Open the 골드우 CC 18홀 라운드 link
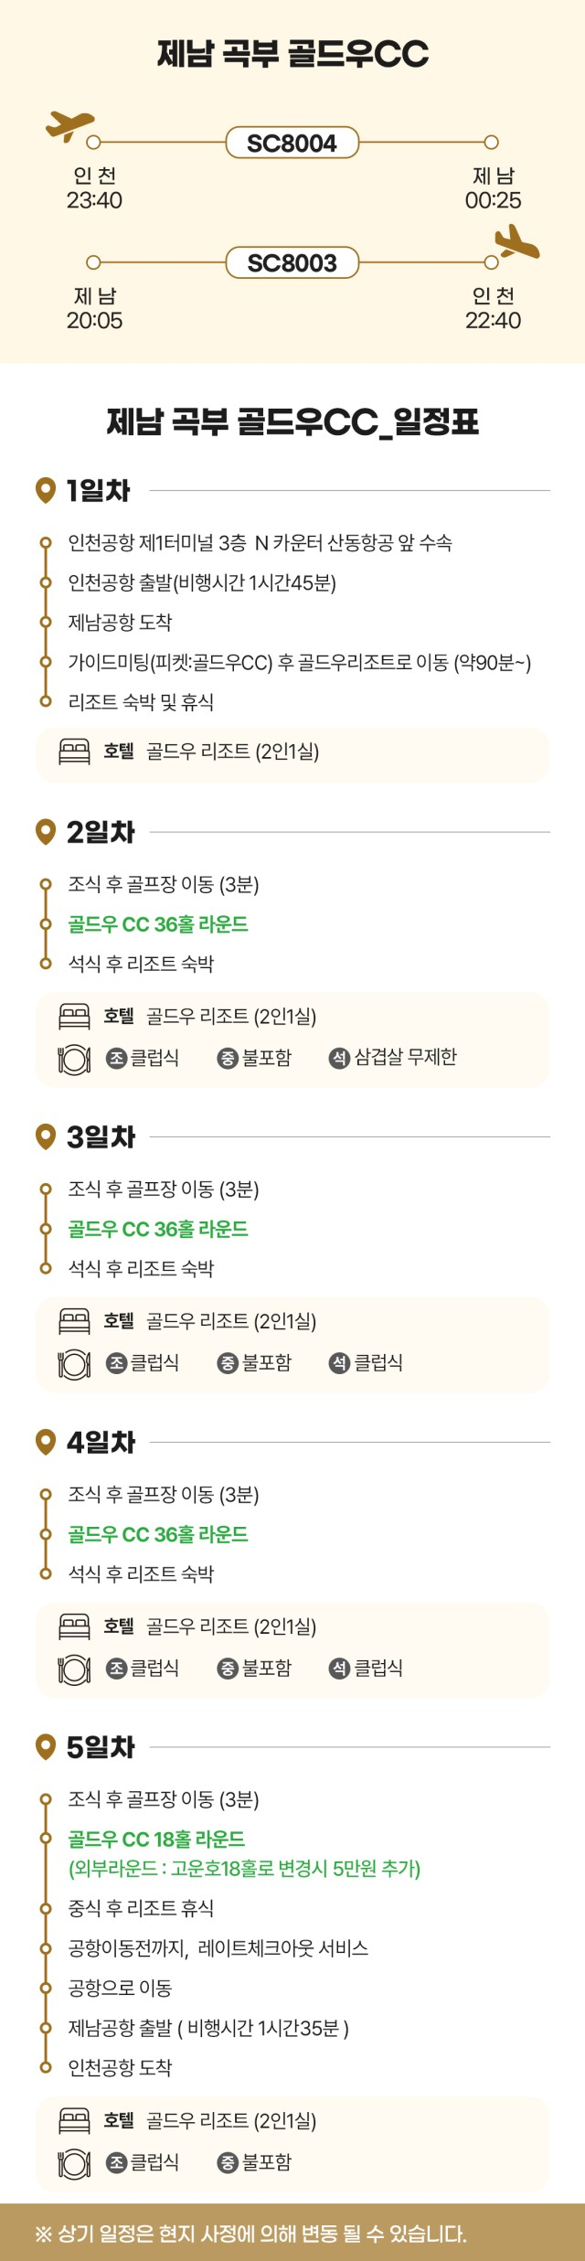585x2261 pixels. click(156, 1840)
